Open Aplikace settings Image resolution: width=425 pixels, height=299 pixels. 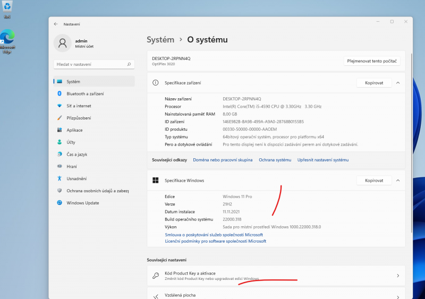tap(94, 130)
